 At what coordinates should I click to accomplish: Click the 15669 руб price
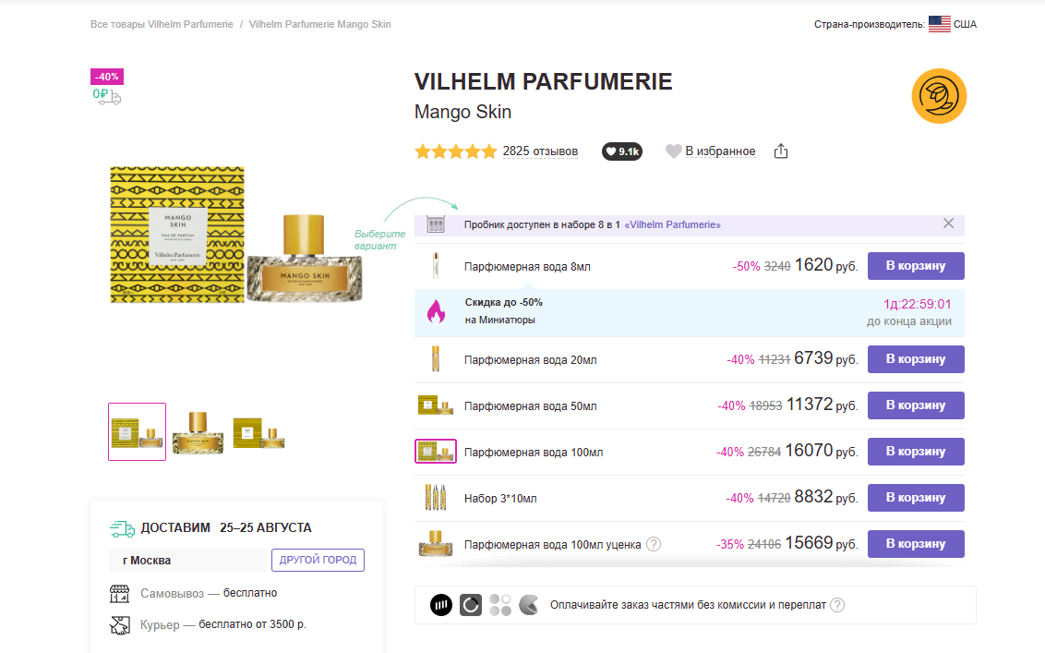point(821,544)
